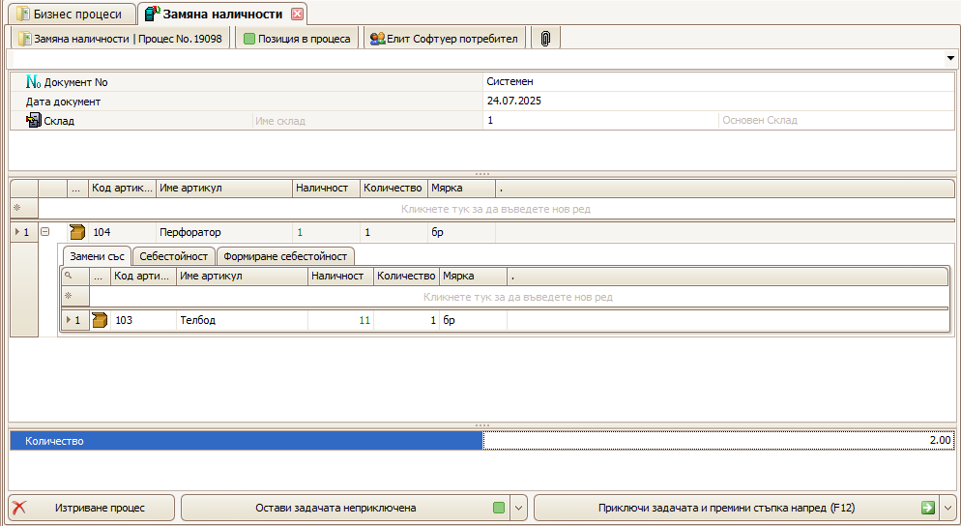Click the Изтриване процес button

click(92, 508)
